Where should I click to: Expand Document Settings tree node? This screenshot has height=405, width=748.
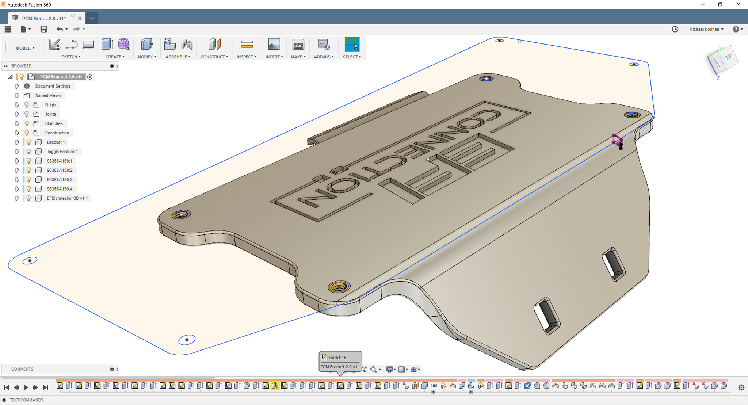[x=17, y=86]
